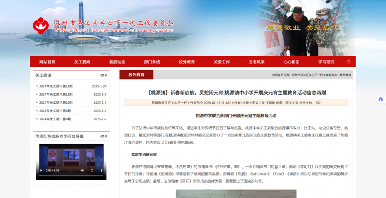Image resolution: width=386 pixels, height=198 pixels.
Task: Open the 校外教育 navigation item
Action: (187, 62)
